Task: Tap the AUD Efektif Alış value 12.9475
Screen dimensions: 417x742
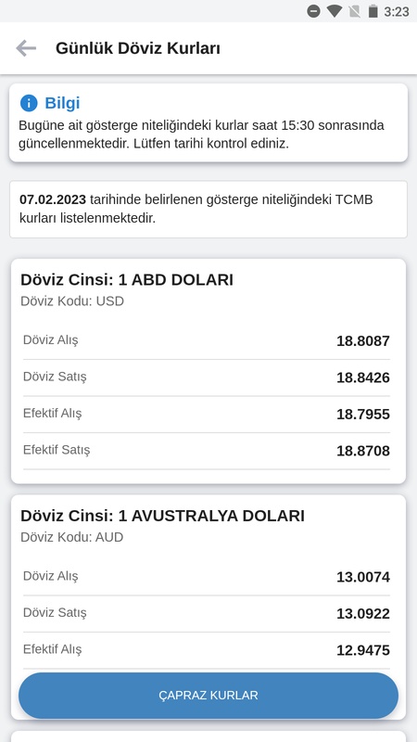Action: click(363, 650)
